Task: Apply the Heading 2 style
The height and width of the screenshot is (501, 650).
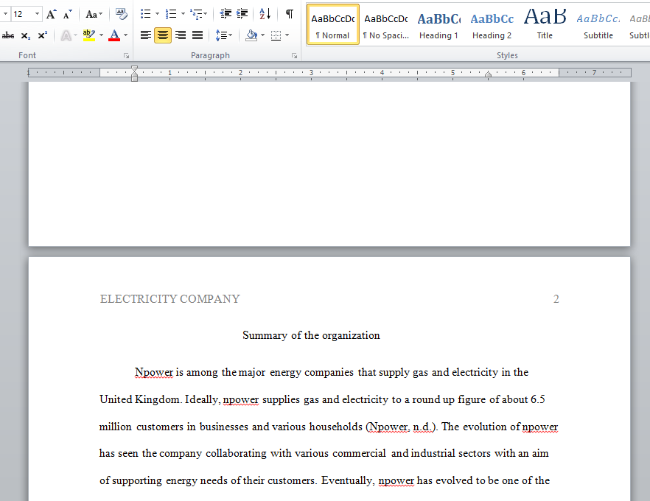Action: (492, 24)
